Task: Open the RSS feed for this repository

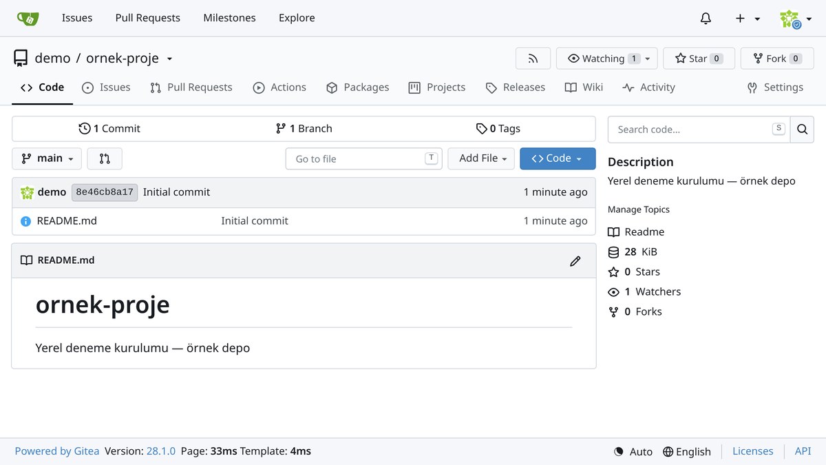Action: (533, 59)
